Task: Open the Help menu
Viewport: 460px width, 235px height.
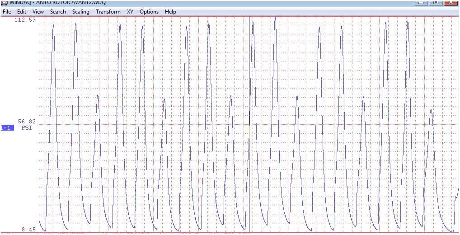Action: [171, 12]
